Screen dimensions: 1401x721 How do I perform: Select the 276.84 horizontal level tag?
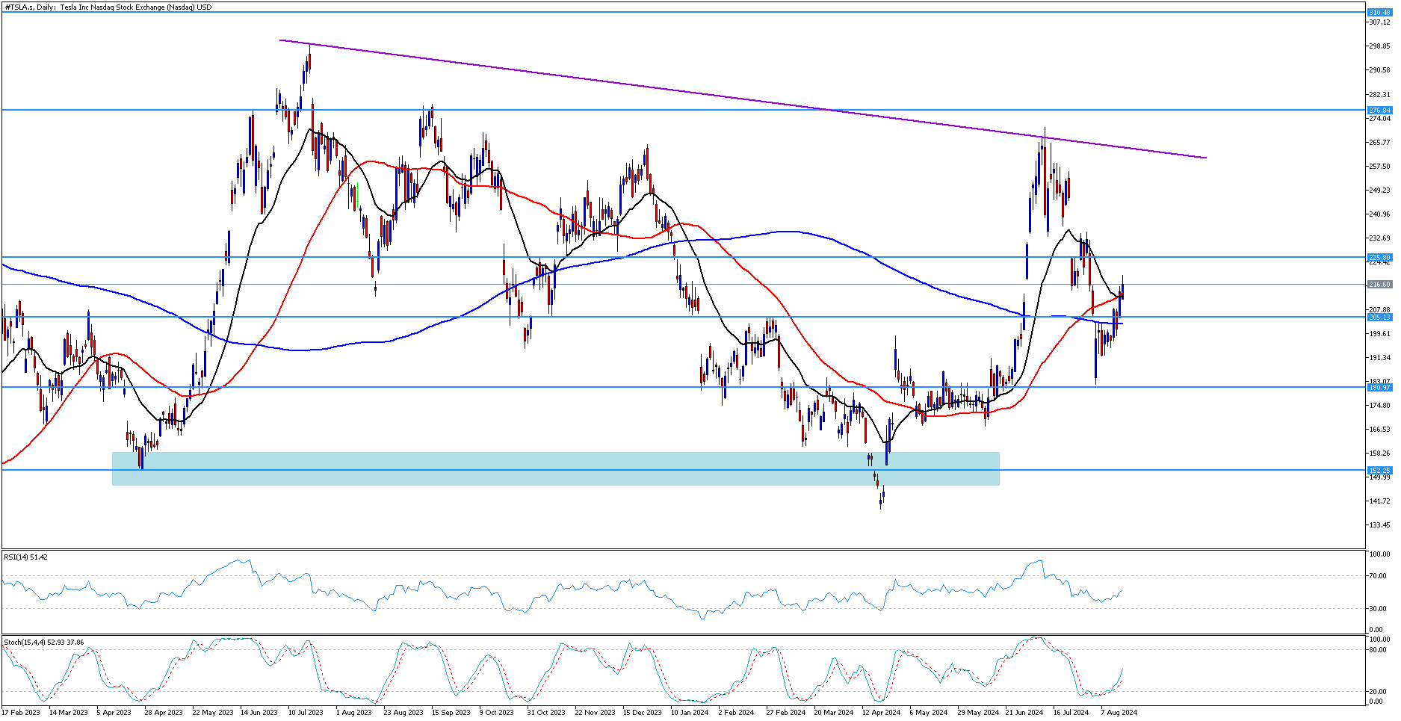coord(1379,111)
